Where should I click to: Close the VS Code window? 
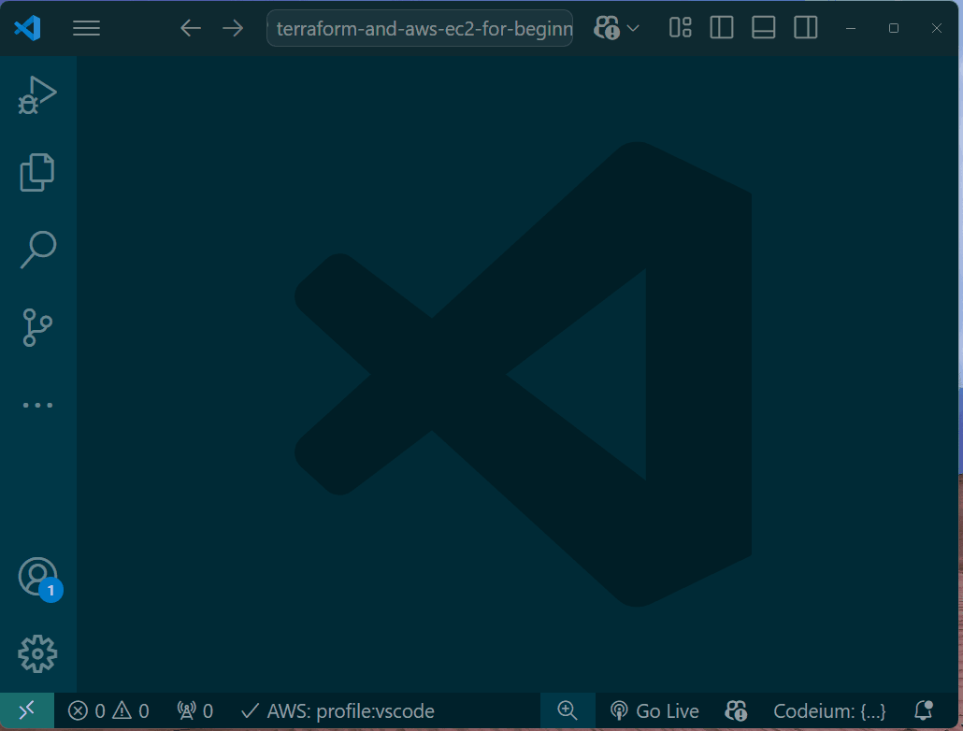[937, 28]
